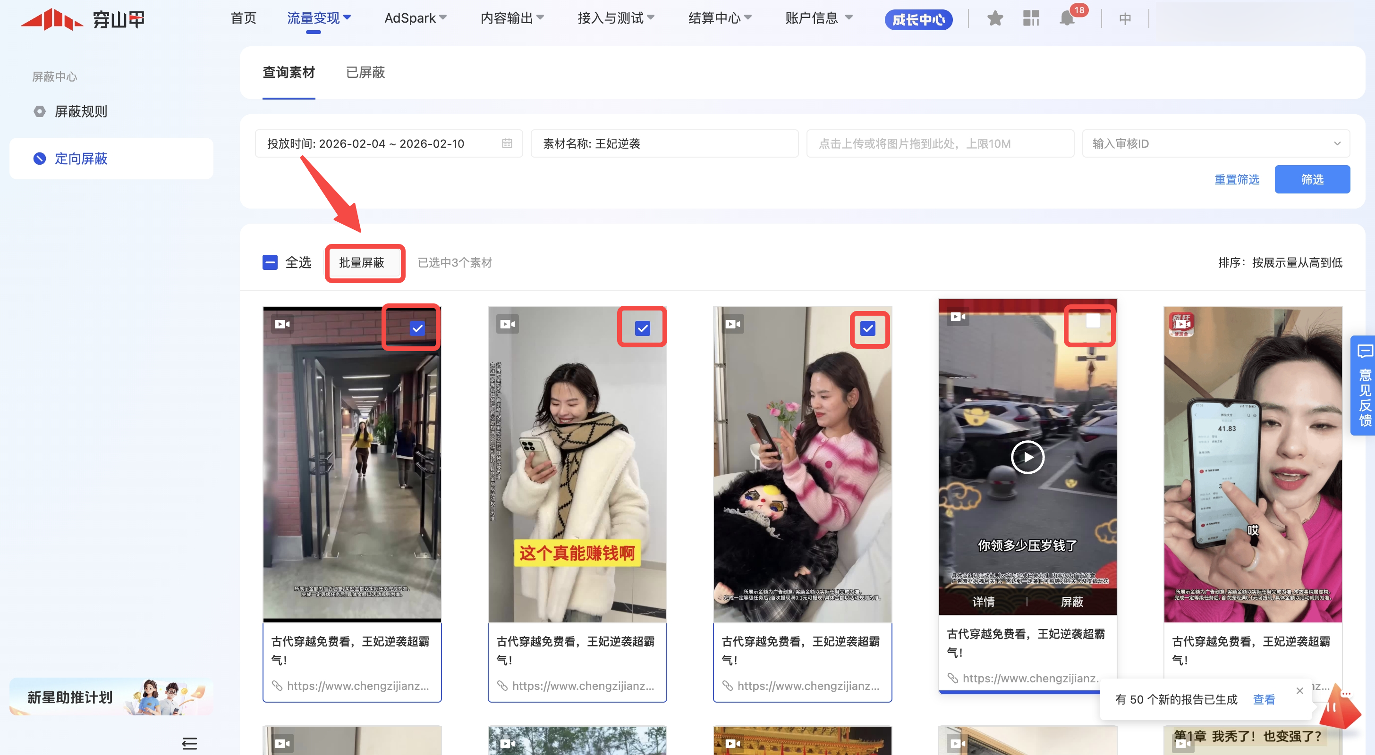1375x755 pixels.
Task: Check the unchecked fourth video checkbox
Action: pos(1093,321)
